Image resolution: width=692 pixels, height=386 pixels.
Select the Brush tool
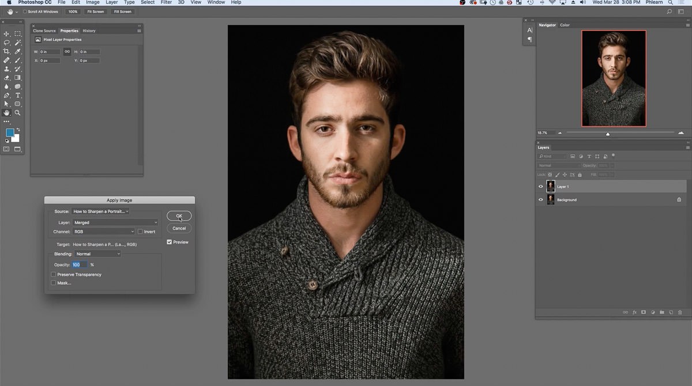point(18,60)
